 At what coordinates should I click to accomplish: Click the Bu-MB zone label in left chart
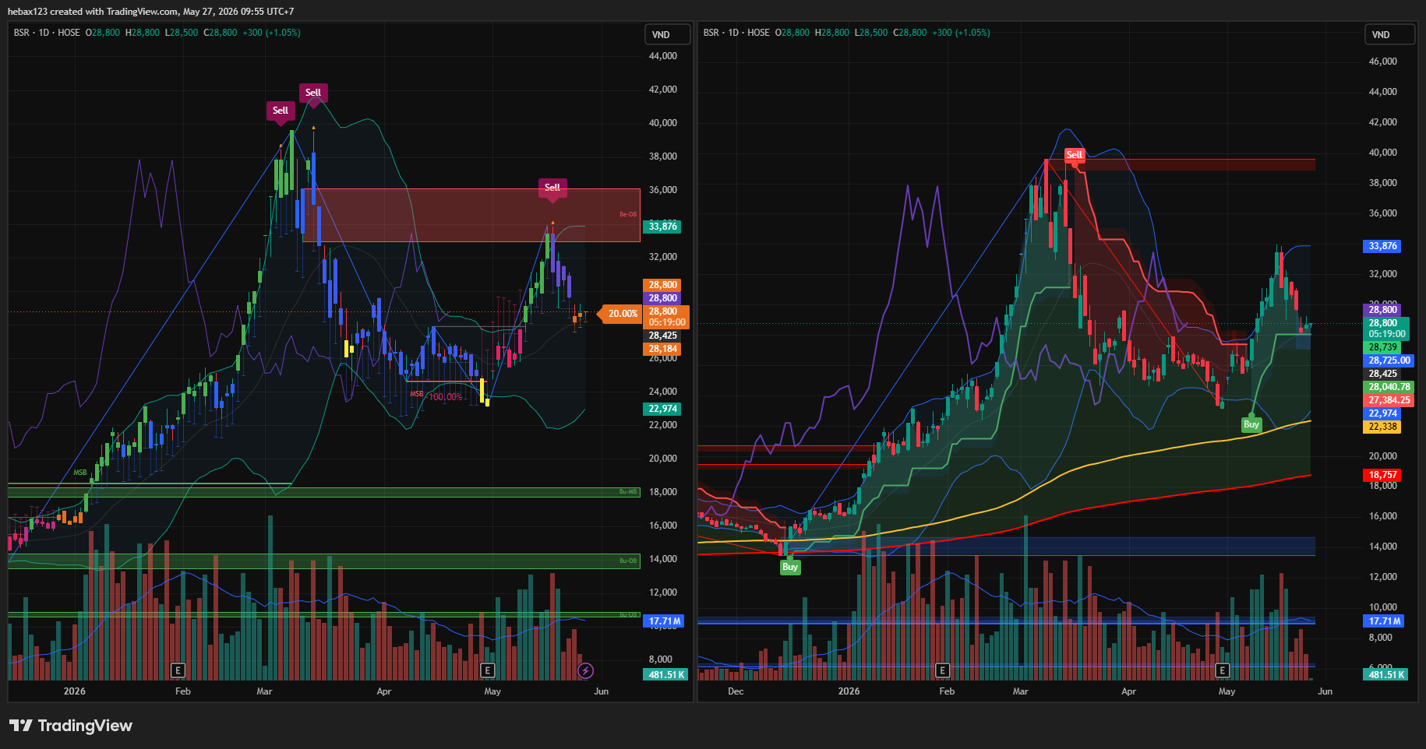pyautogui.click(x=628, y=492)
